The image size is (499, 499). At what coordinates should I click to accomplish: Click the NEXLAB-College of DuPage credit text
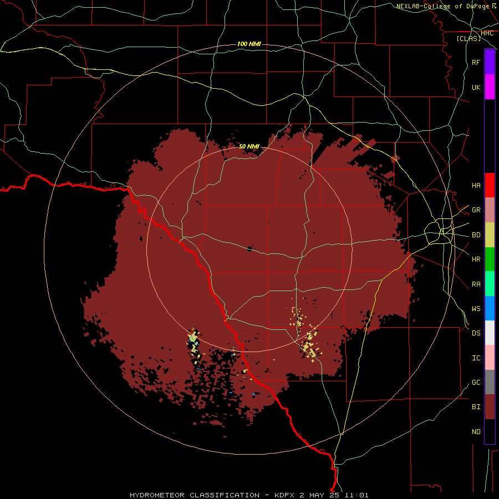(x=446, y=6)
